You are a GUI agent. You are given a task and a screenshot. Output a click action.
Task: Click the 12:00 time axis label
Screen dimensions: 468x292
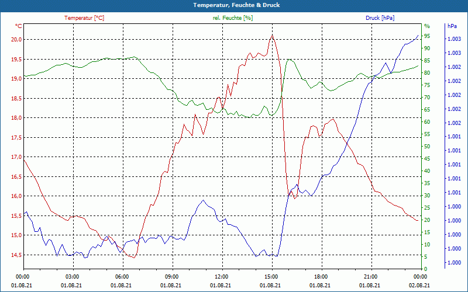(x=222, y=277)
